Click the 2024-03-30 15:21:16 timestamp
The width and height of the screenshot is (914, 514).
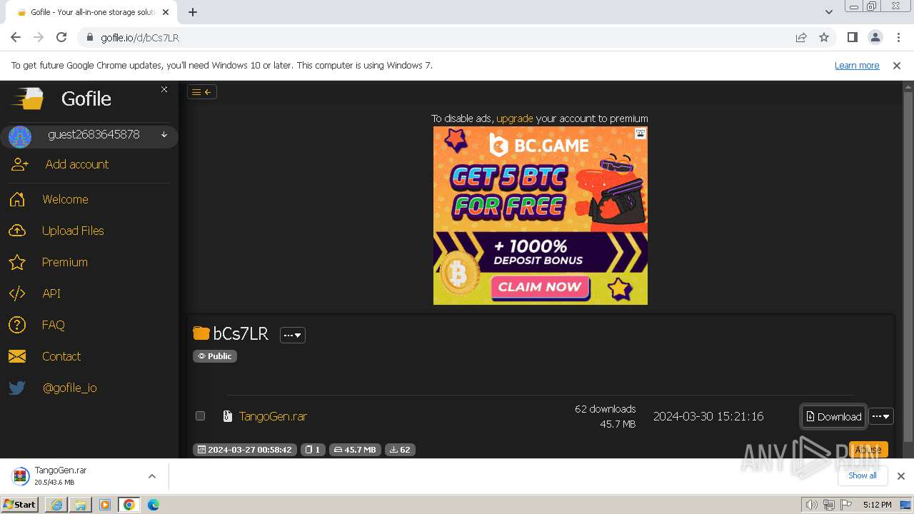[708, 416]
